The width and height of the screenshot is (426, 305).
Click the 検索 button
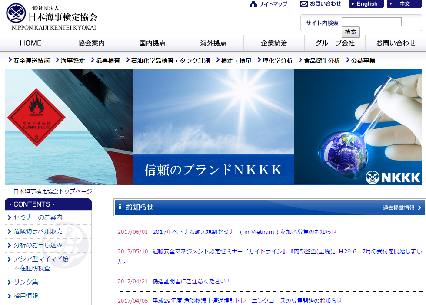coord(350,32)
